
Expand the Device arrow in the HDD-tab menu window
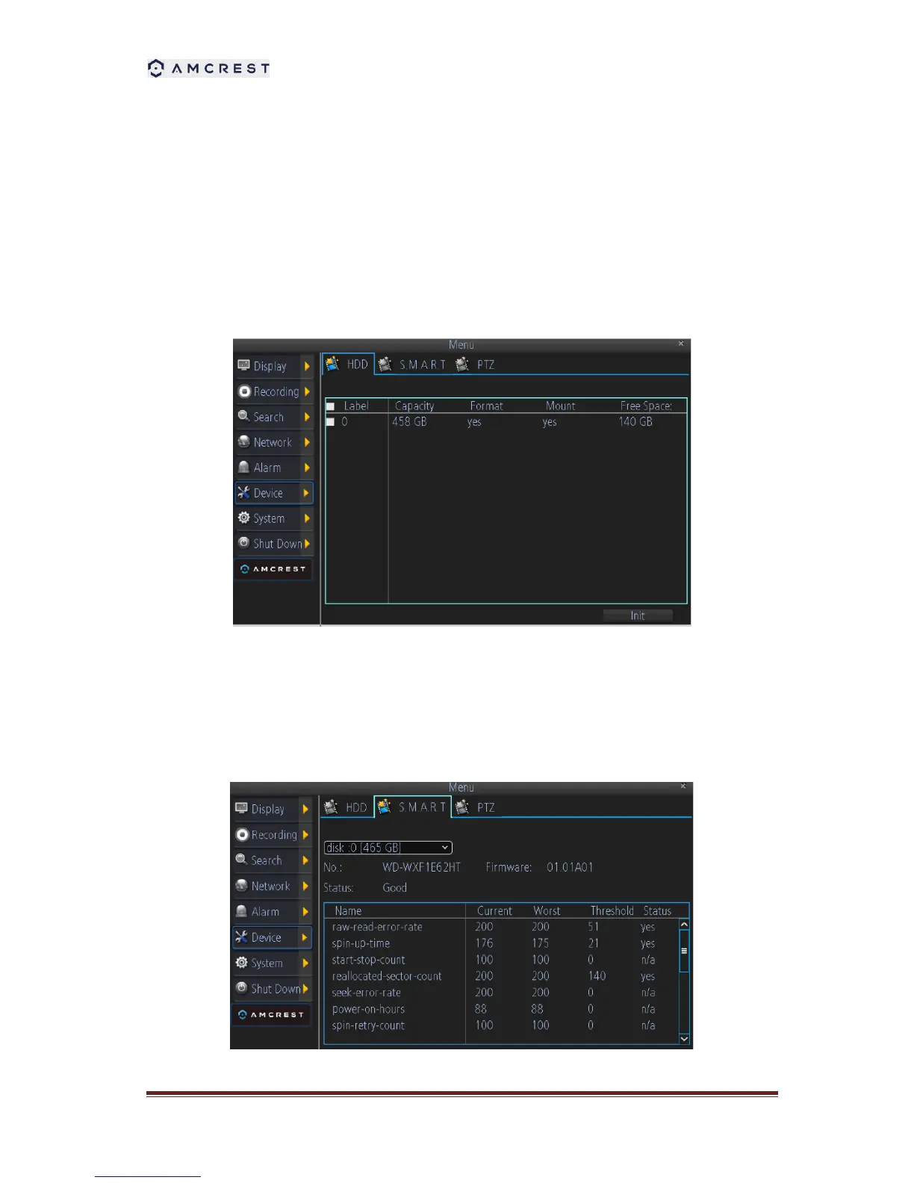tap(306, 493)
